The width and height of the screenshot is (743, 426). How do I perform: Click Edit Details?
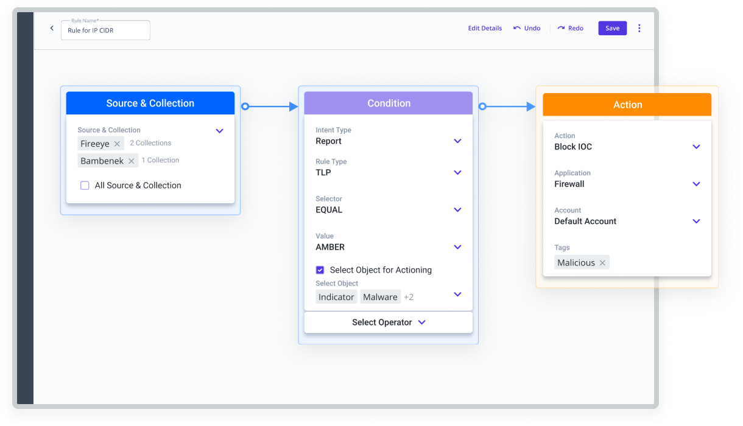pyautogui.click(x=485, y=28)
